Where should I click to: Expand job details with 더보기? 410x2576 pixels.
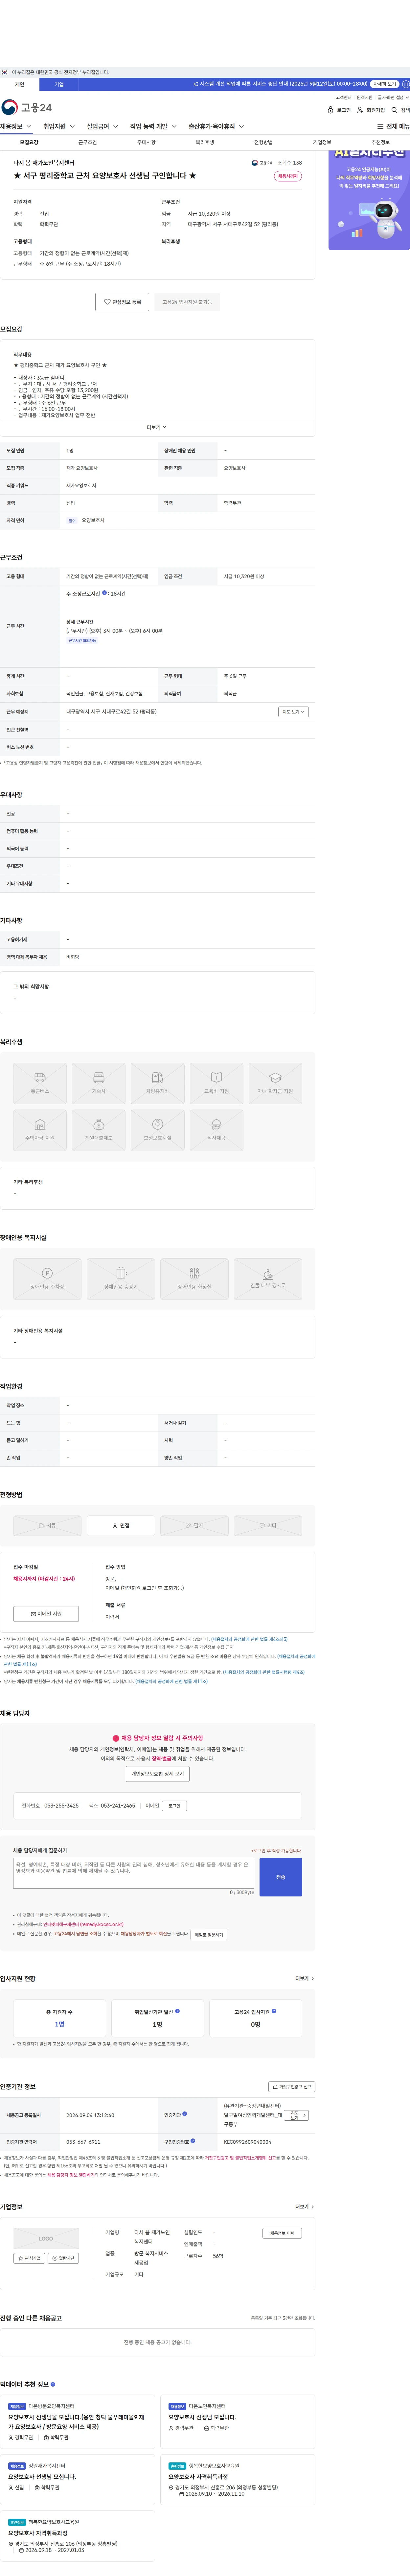157,427
